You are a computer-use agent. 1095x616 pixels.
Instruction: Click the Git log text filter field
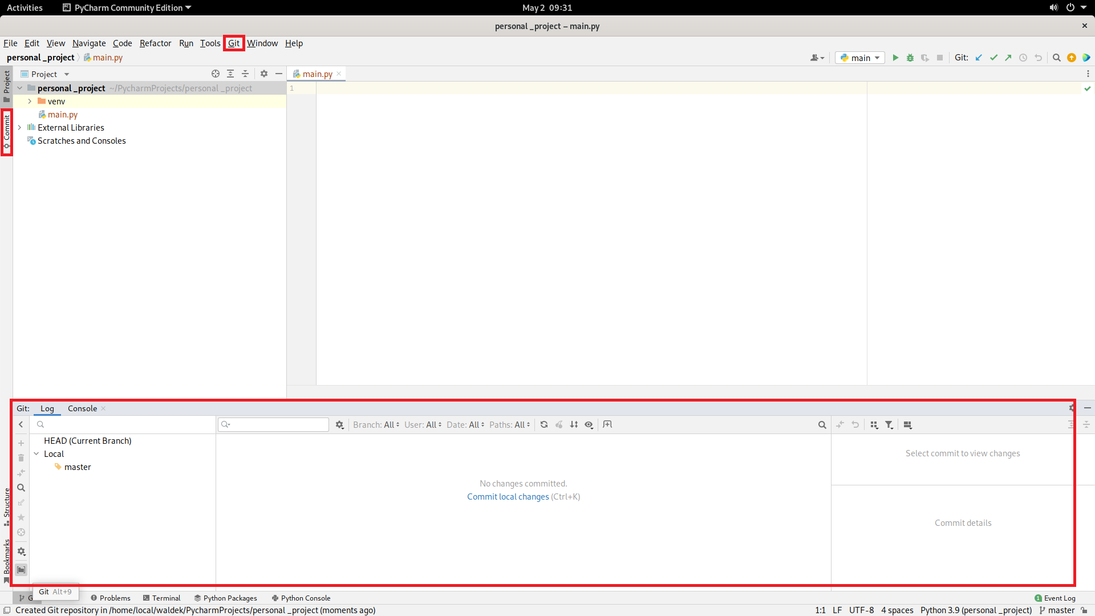pos(274,424)
